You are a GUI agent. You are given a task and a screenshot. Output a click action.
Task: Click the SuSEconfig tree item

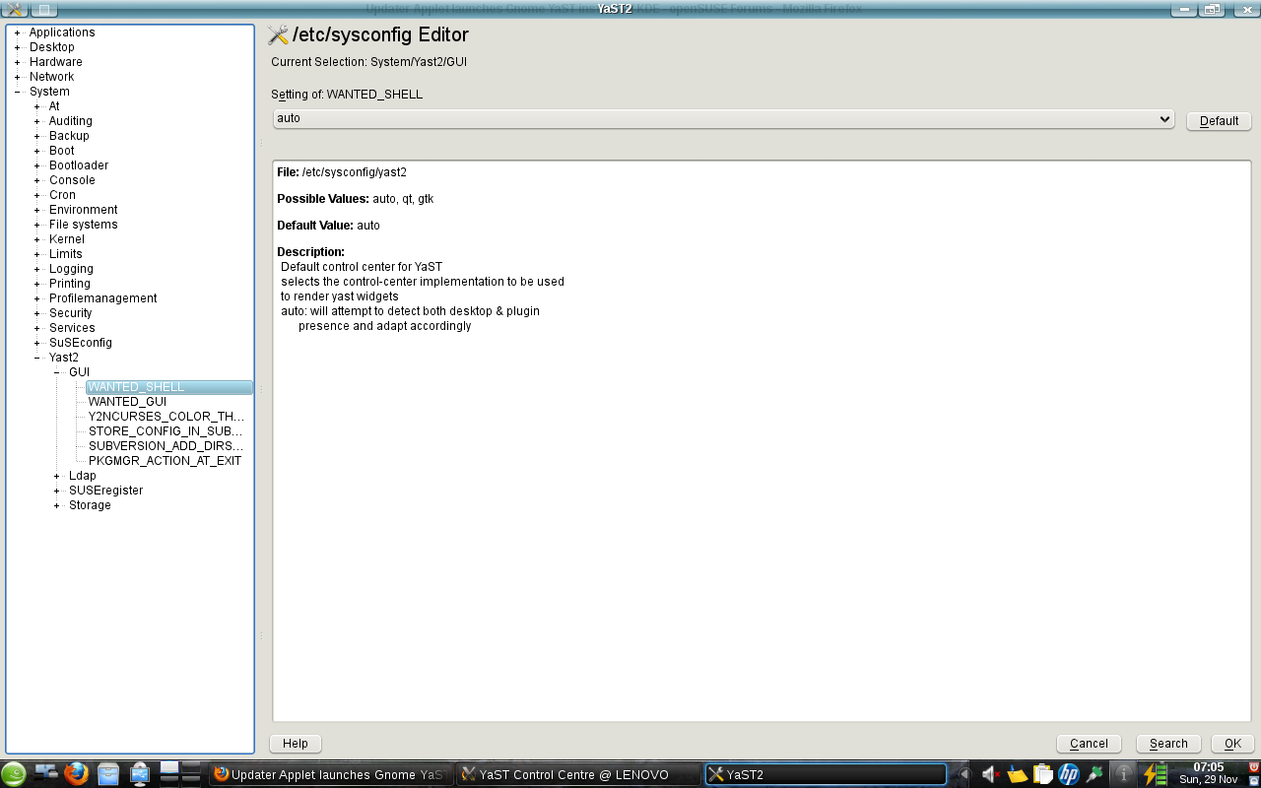(x=81, y=343)
